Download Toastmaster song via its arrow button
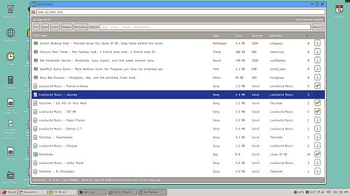Screen dimensions: 350x196 point(317,137)
